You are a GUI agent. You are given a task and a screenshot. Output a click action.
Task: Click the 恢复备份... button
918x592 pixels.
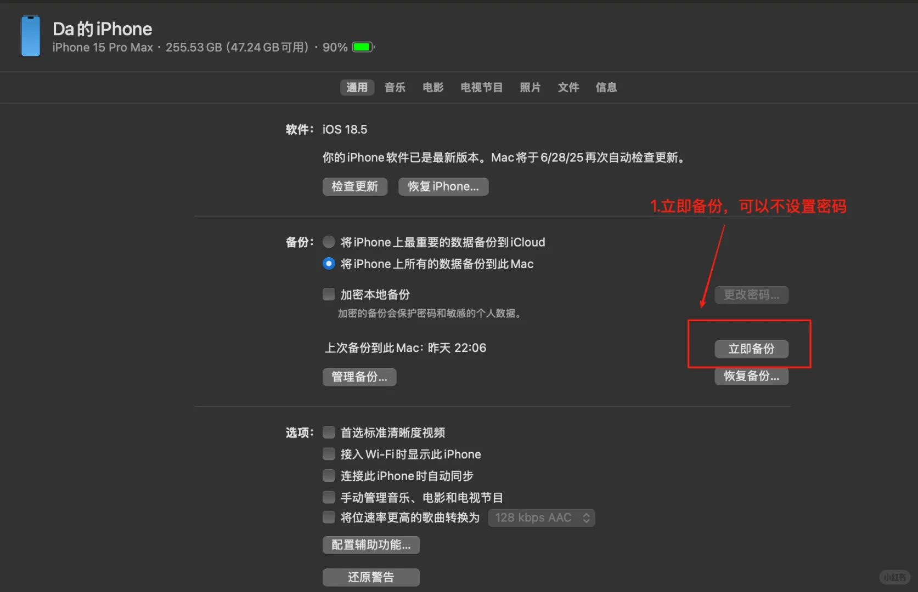[x=751, y=376]
